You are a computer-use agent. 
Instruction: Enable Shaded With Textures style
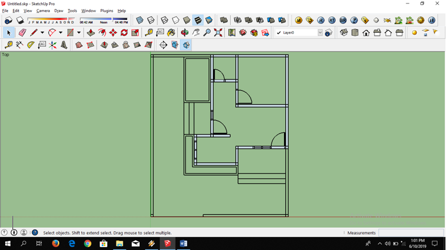tap(198, 20)
